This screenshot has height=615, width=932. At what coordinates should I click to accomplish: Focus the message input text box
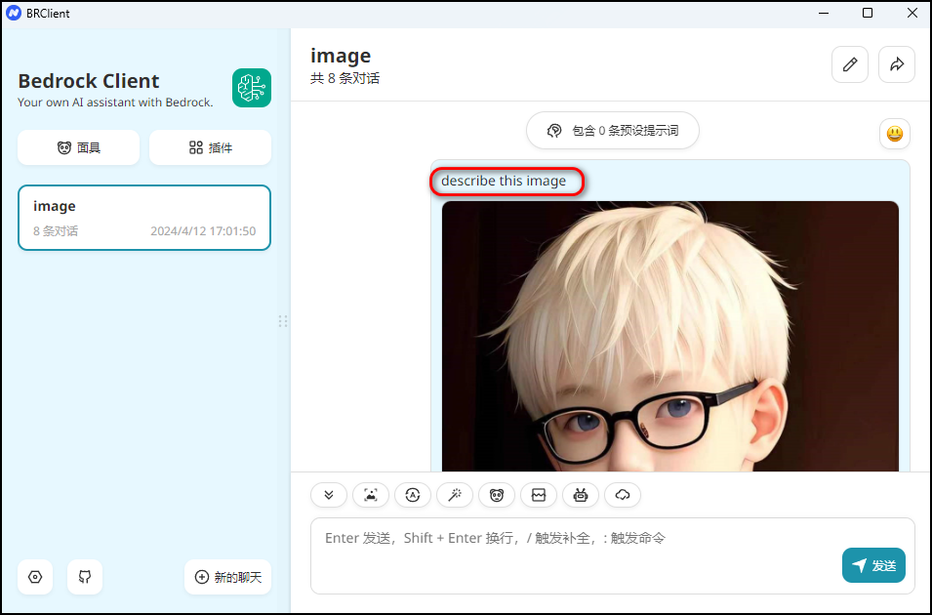pyautogui.click(x=613, y=555)
